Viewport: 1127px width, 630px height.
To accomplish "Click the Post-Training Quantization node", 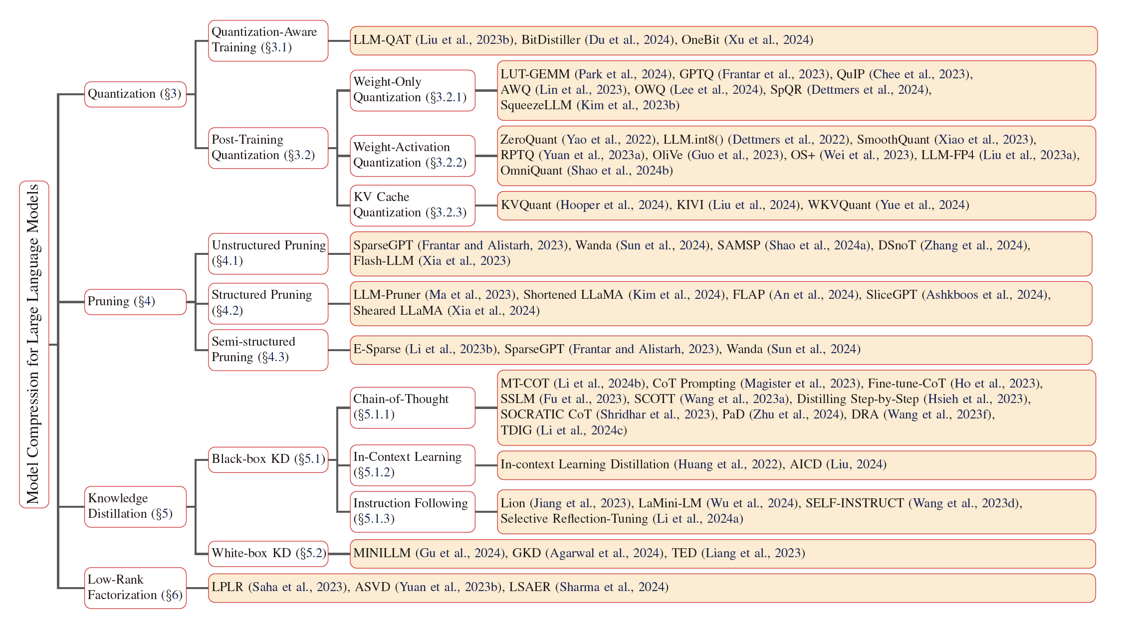I will coord(268,148).
